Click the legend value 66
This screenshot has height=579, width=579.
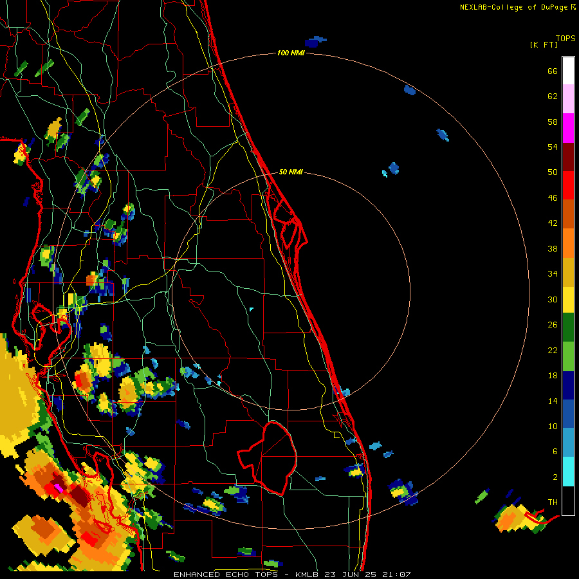point(553,71)
